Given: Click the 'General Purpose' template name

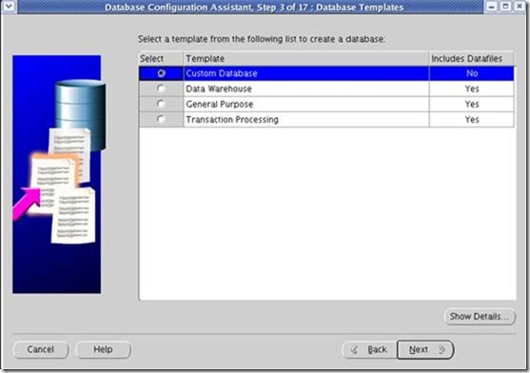Looking at the screenshot, I should 220,104.
